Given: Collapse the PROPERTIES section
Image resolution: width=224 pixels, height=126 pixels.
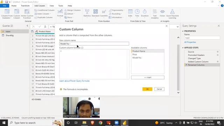Looking at the screenshot, I should (x=183, y=31).
